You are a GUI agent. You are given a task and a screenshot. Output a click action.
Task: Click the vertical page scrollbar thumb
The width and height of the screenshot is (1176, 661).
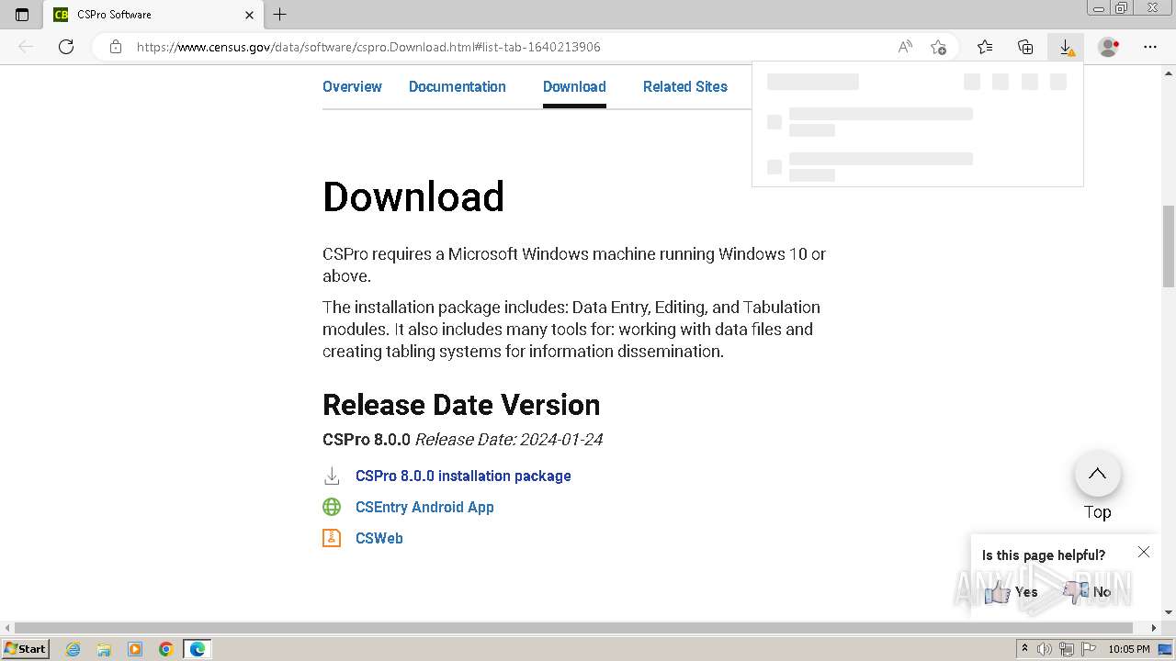point(1169,247)
